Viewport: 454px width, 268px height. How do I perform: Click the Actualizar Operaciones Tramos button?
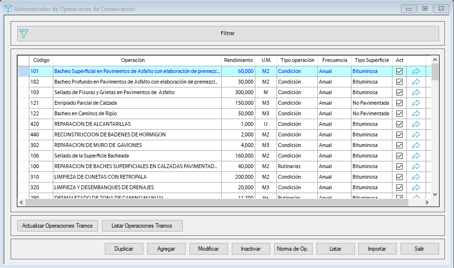[58, 226]
